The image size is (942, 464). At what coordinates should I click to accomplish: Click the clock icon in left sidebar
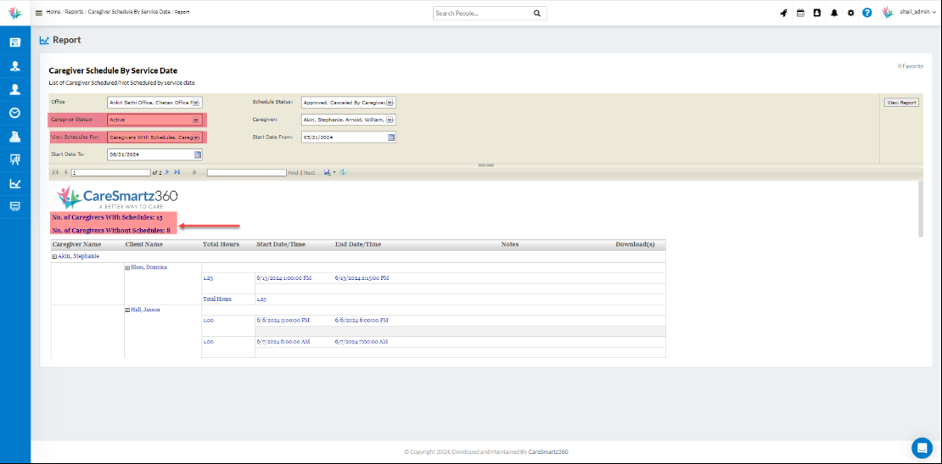click(x=15, y=113)
